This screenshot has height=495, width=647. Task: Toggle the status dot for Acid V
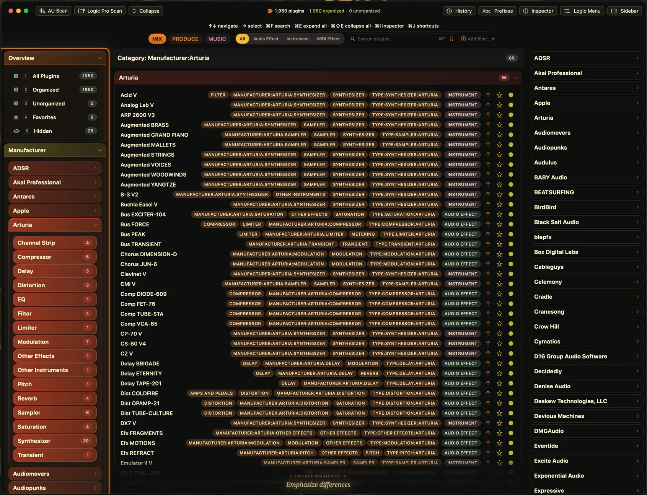[511, 95]
